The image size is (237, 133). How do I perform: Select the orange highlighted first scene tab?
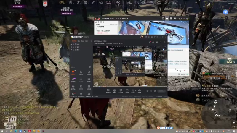click(x=74, y=41)
